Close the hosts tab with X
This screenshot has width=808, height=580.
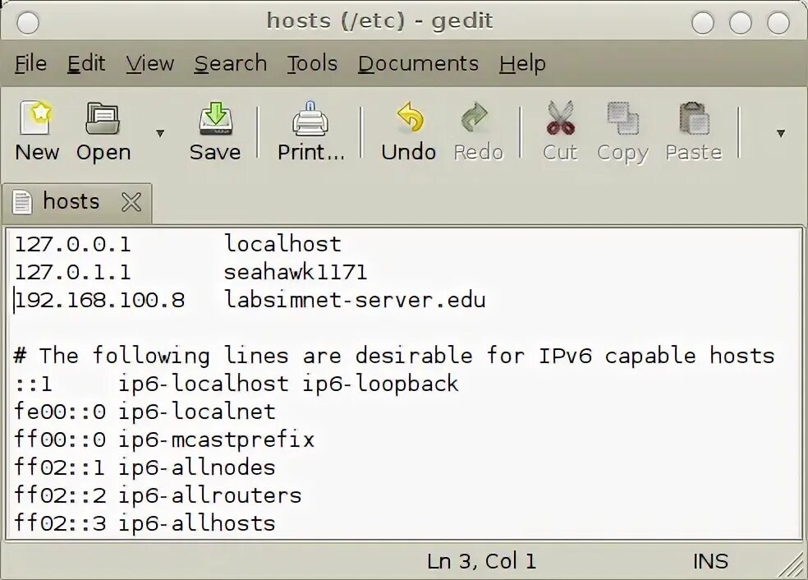131,201
